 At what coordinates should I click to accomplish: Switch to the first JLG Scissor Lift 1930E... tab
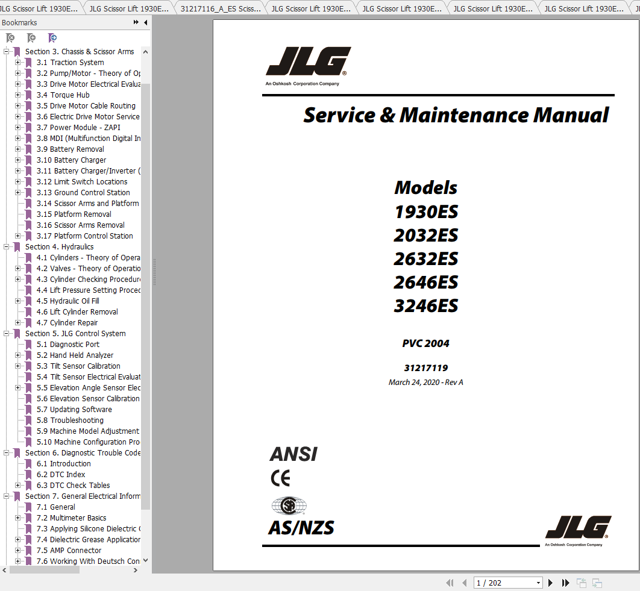click(x=39, y=8)
